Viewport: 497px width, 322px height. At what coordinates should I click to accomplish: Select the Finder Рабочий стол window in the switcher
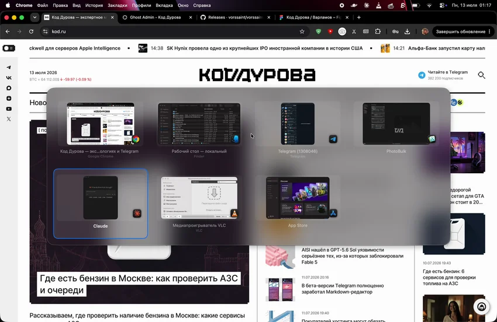(x=199, y=129)
